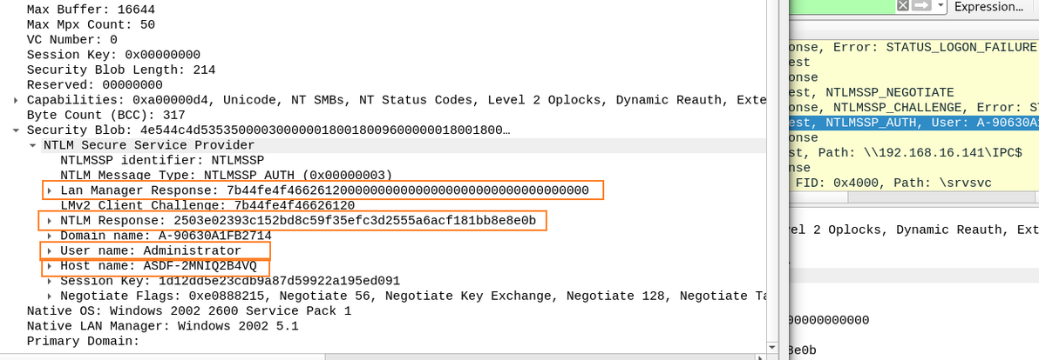
Task: Expand the Capabilities field
Action: 17,100
